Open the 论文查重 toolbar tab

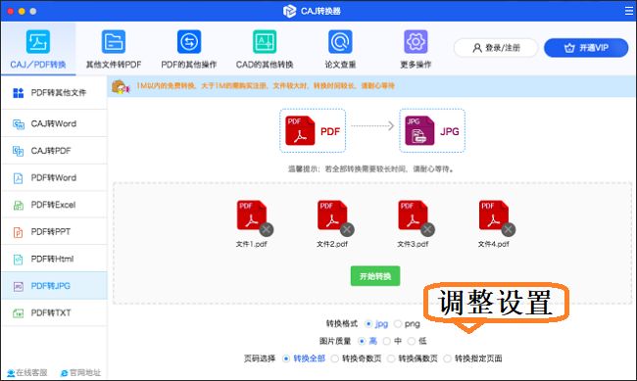(x=340, y=49)
